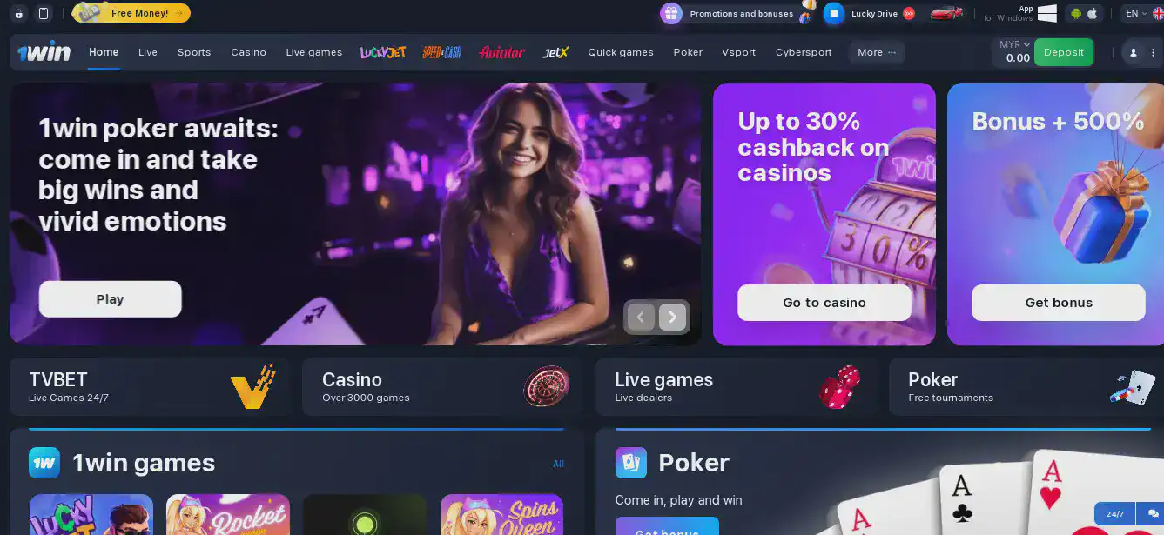This screenshot has height=535, width=1164.
Task: Go to the Sports tab
Action: [x=194, y=52]
